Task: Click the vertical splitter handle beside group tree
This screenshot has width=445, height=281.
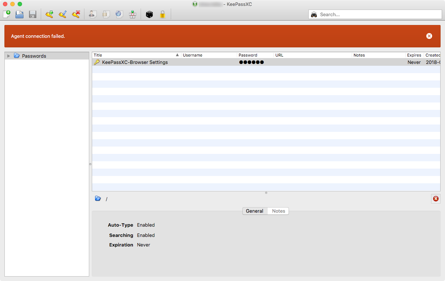Action: pyautogui.click(x=90, y=164)
